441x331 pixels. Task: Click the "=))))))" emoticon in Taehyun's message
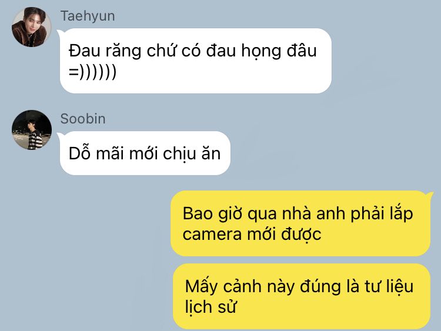(92, 72)
